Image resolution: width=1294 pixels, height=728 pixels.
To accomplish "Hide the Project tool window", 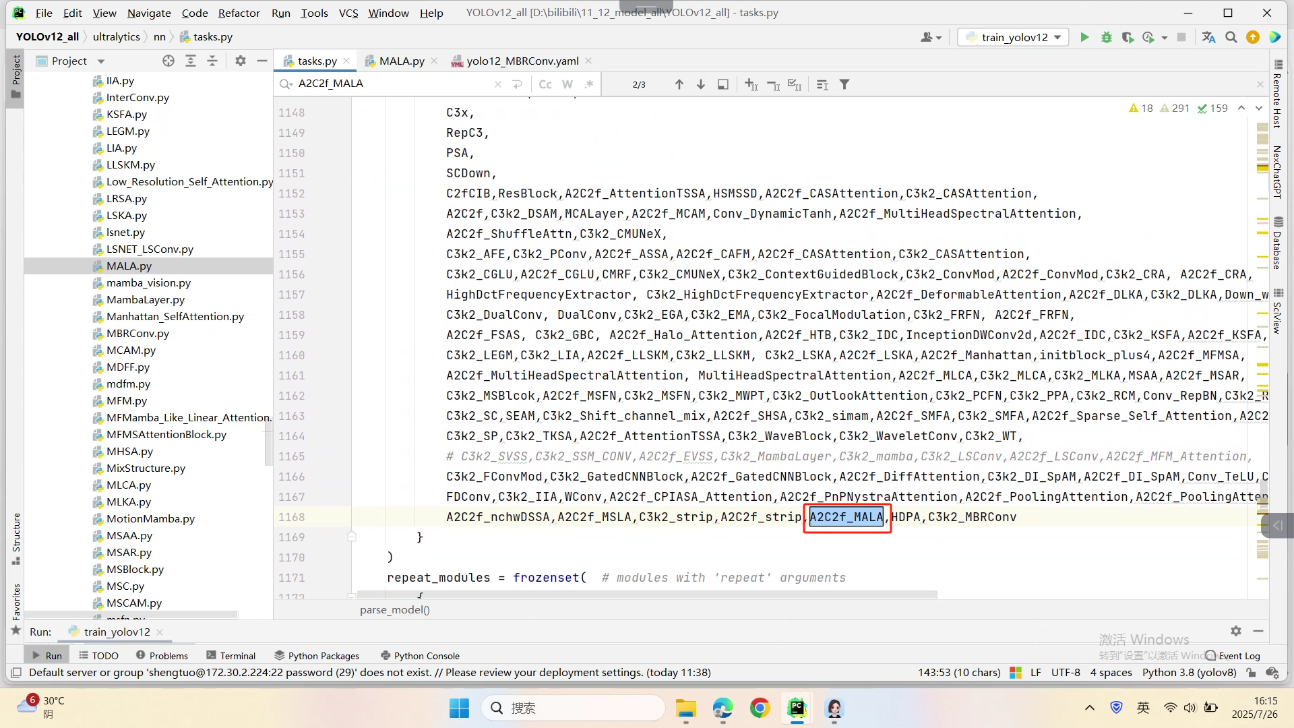I will pyautogui.click(x=262, y=61).
